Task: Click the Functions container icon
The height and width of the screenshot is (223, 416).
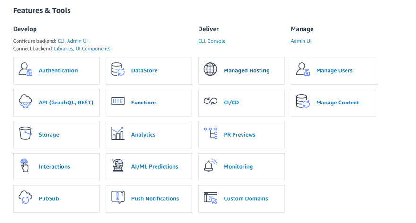Action: (118, 101)
